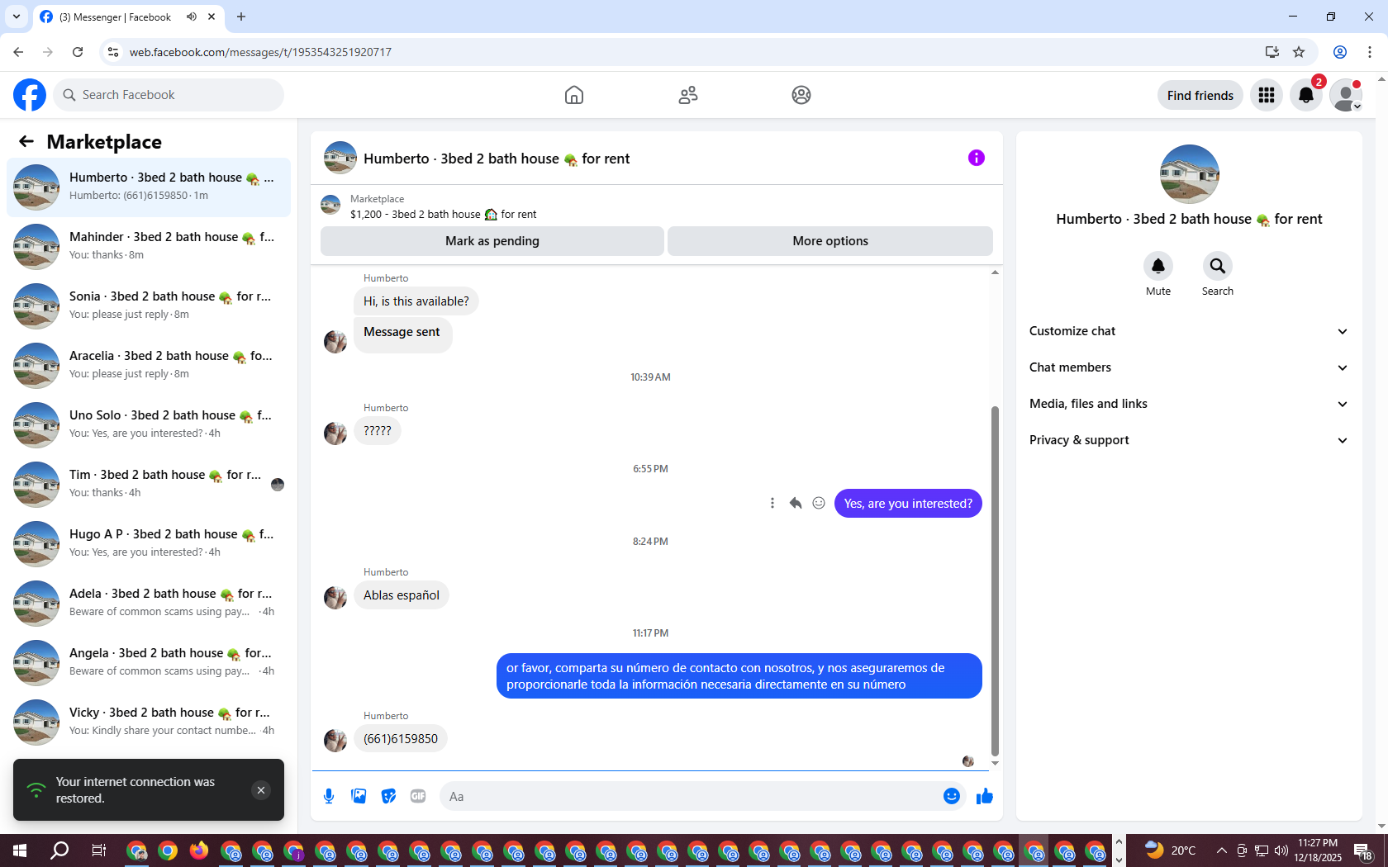Open the Sonia conversation
Viewport: 1388px width, 867px height.
(149, 306)
